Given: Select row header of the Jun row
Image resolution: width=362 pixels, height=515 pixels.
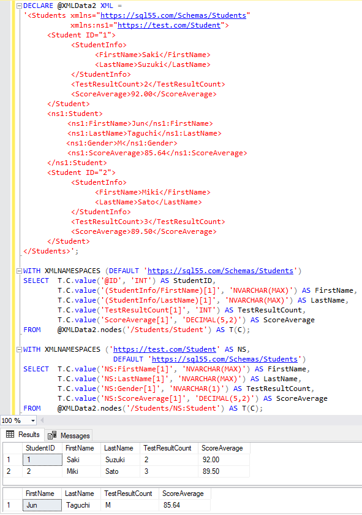Looking at the screenshot, I should [x=12, y=505].
